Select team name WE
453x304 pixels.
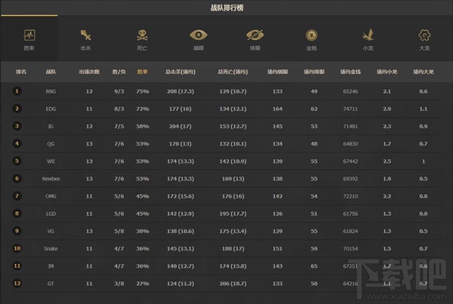51,161
